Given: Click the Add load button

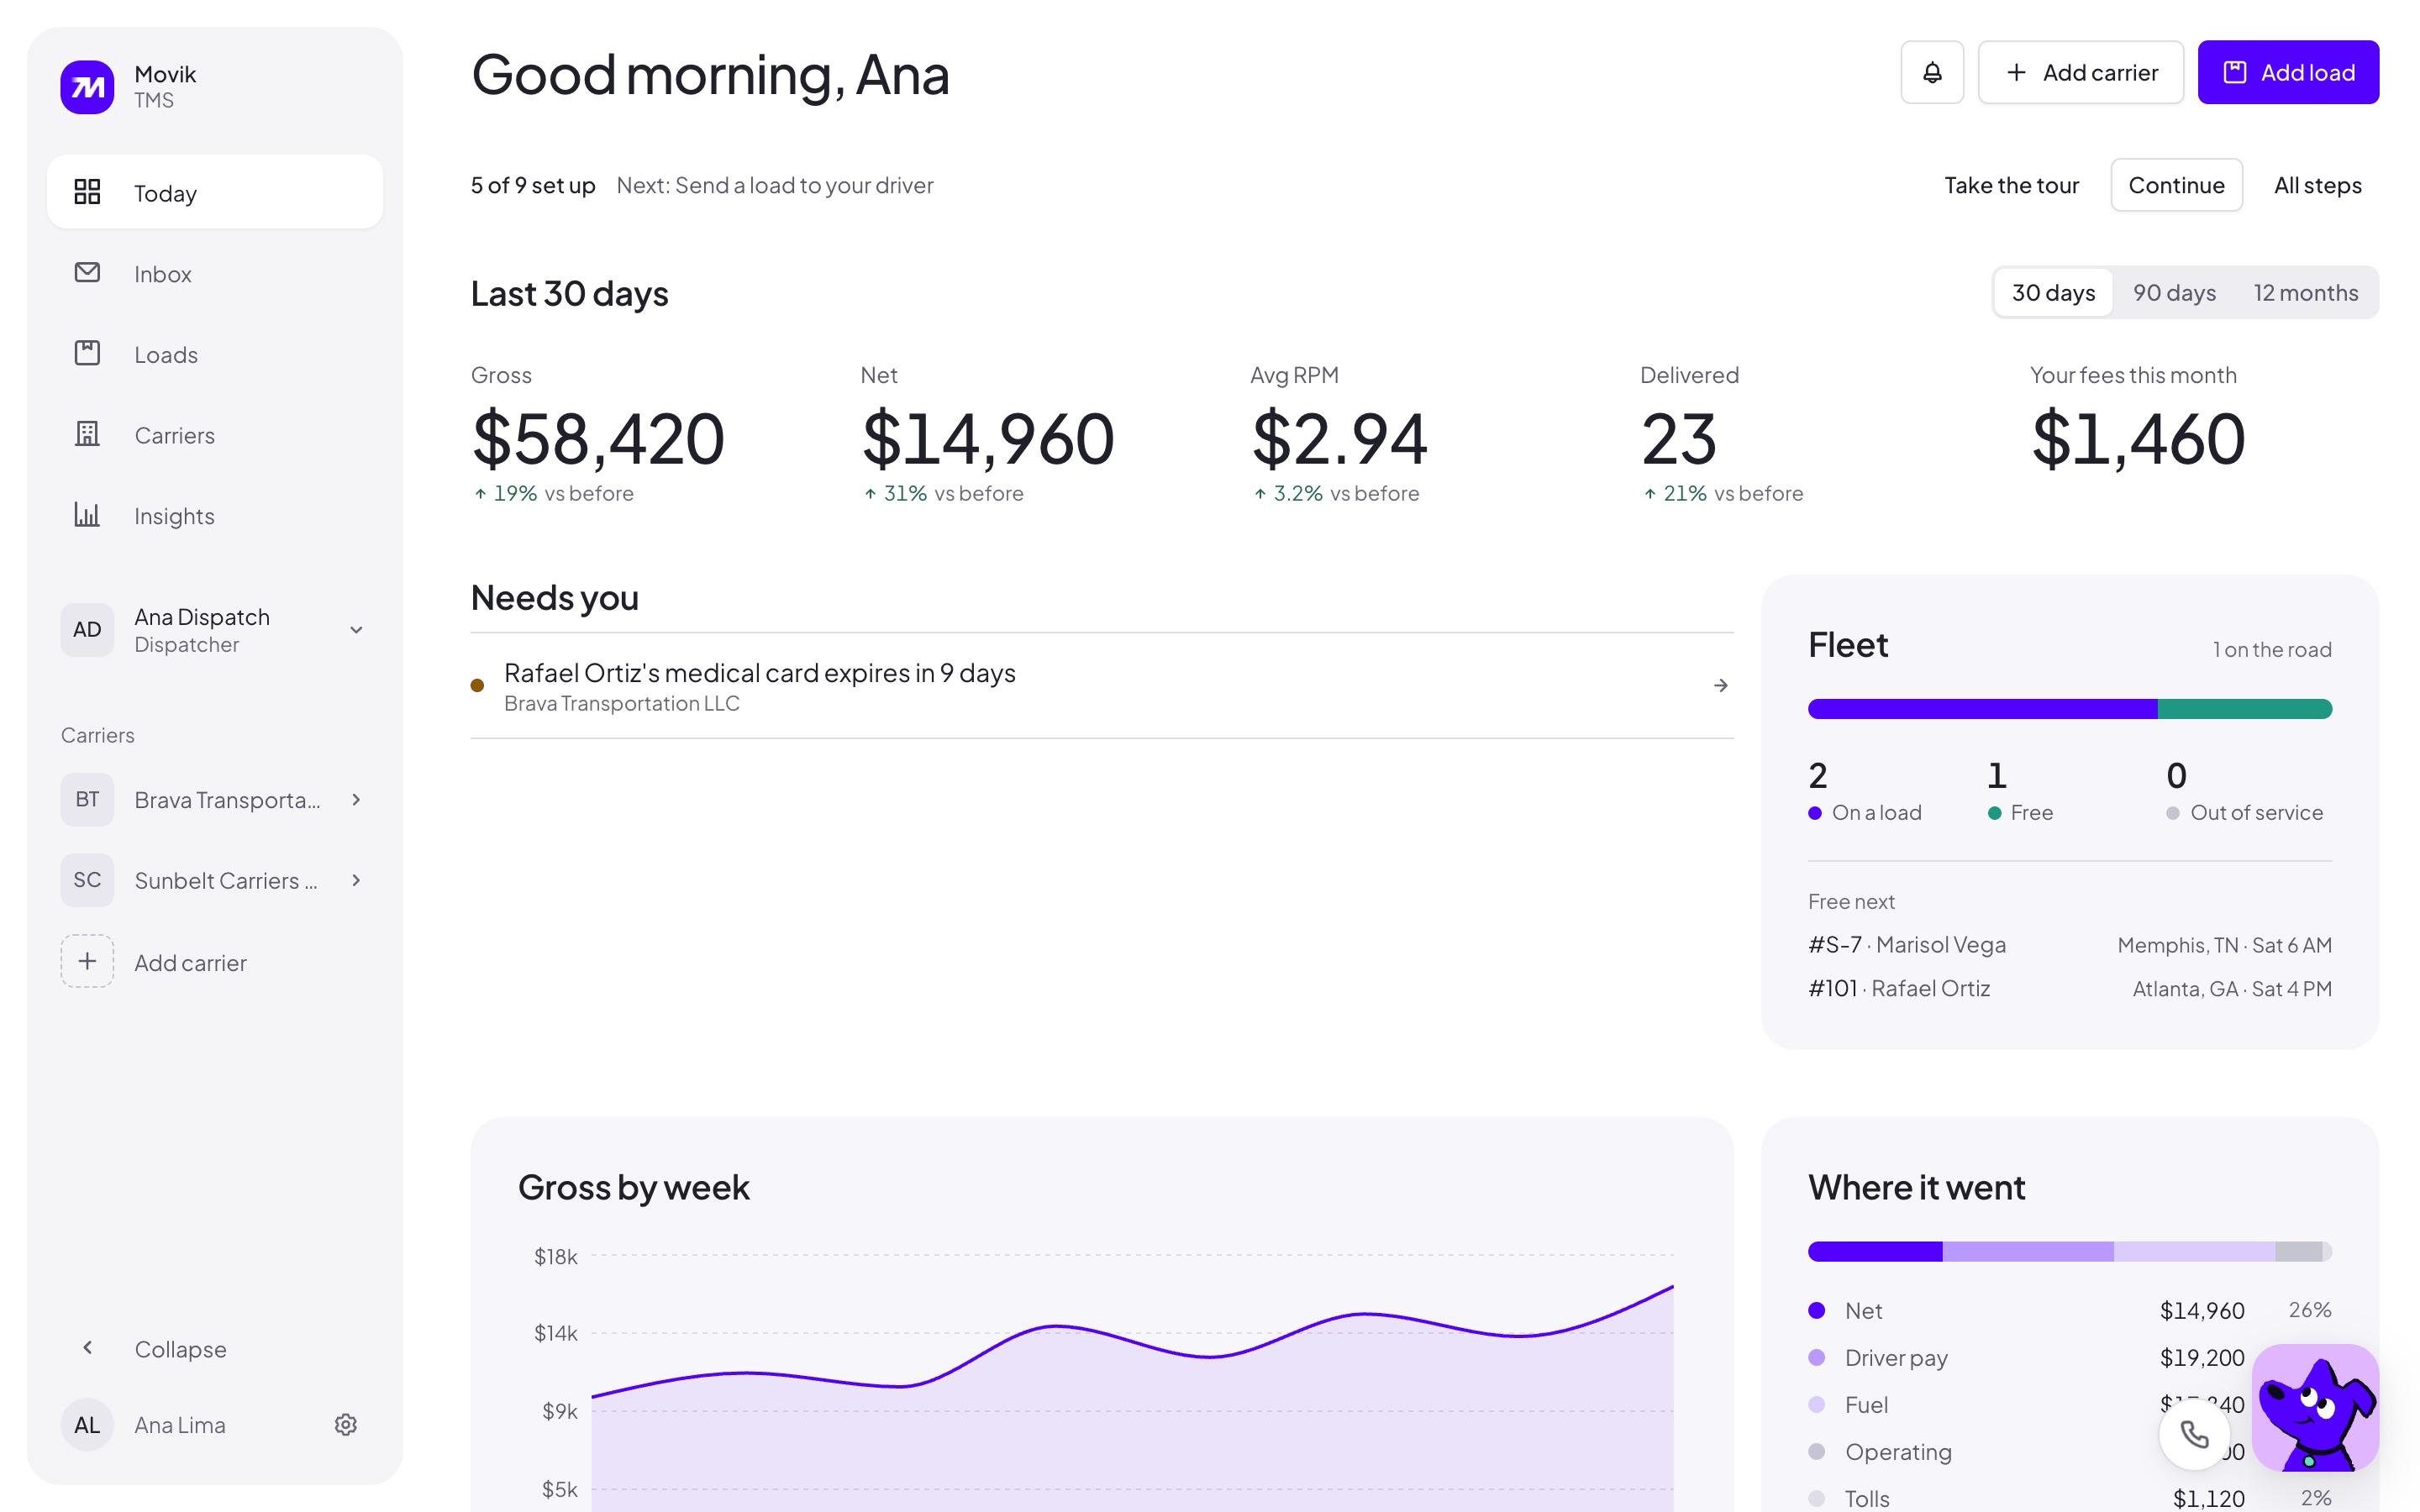Looking at the screenshot, I should [x=2288, y=72].
